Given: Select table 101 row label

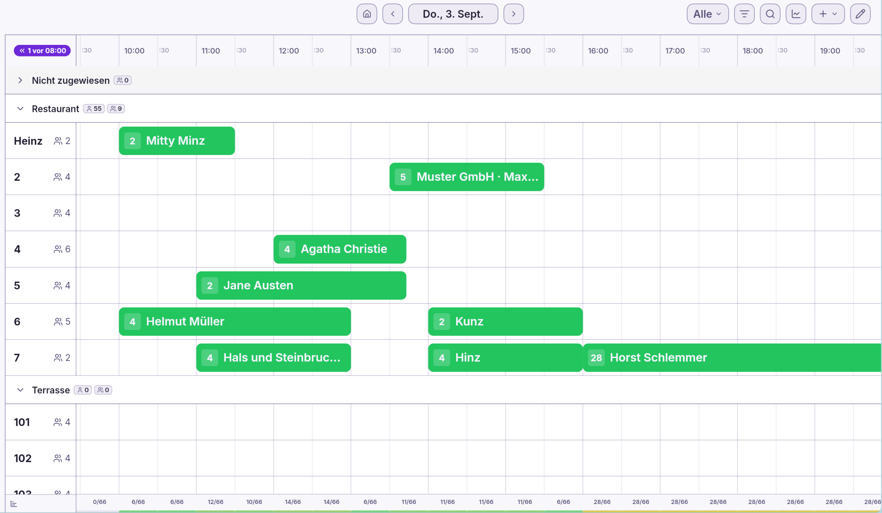Looking at the screenshot, I should [x=22, y=422].
